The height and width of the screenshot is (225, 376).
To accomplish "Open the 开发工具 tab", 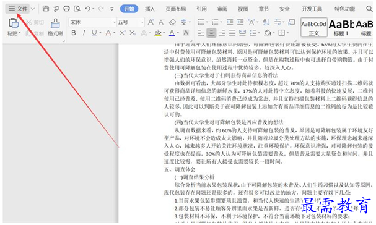I will [x=312, y=9].
